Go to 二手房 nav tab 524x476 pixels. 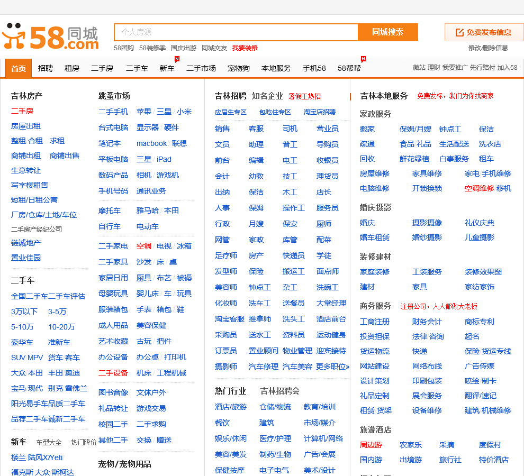102,68
